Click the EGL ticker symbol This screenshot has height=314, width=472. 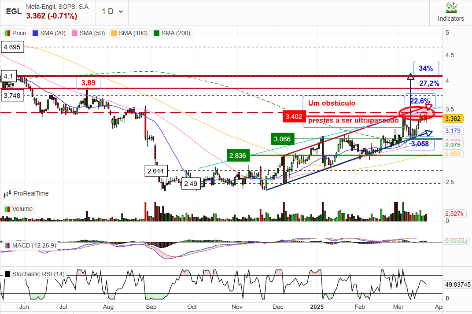coord(14,11)
